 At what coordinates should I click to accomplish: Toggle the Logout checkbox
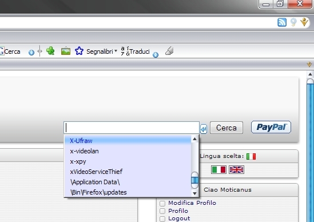[x=162, y=219]
